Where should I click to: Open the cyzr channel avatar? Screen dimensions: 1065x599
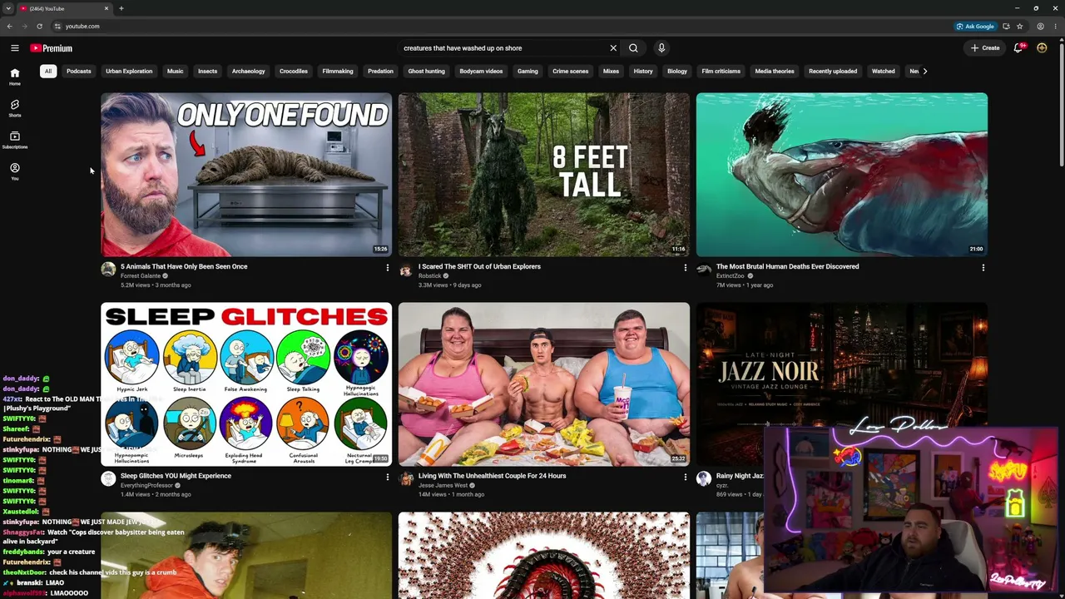(x=704, y=478)
